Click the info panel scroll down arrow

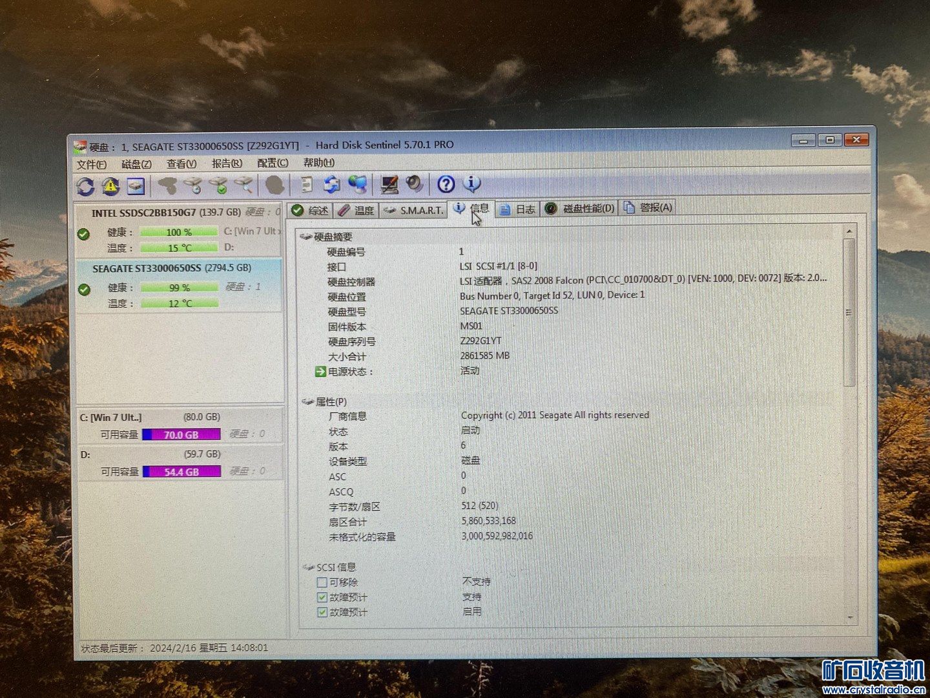pos(850,618)
